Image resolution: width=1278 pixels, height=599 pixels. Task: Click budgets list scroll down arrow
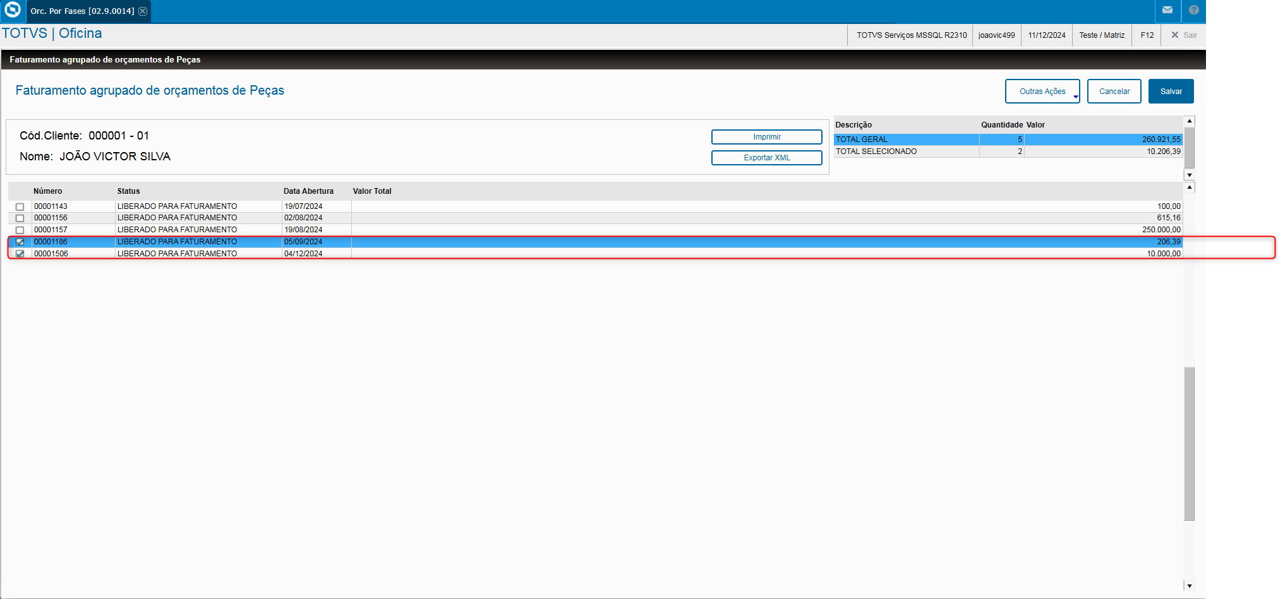tap(1190, 586)
